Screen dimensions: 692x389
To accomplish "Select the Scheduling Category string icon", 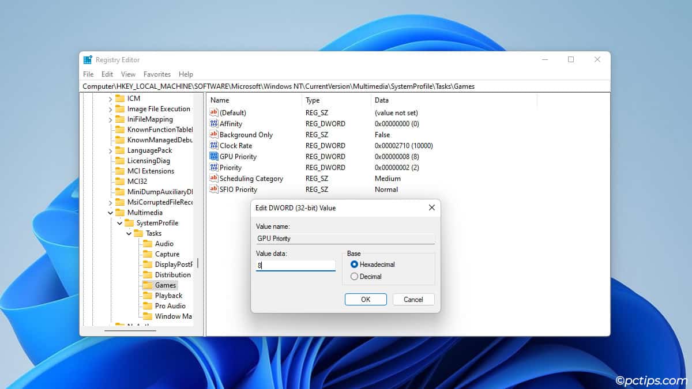I will (x=214, y=179).
